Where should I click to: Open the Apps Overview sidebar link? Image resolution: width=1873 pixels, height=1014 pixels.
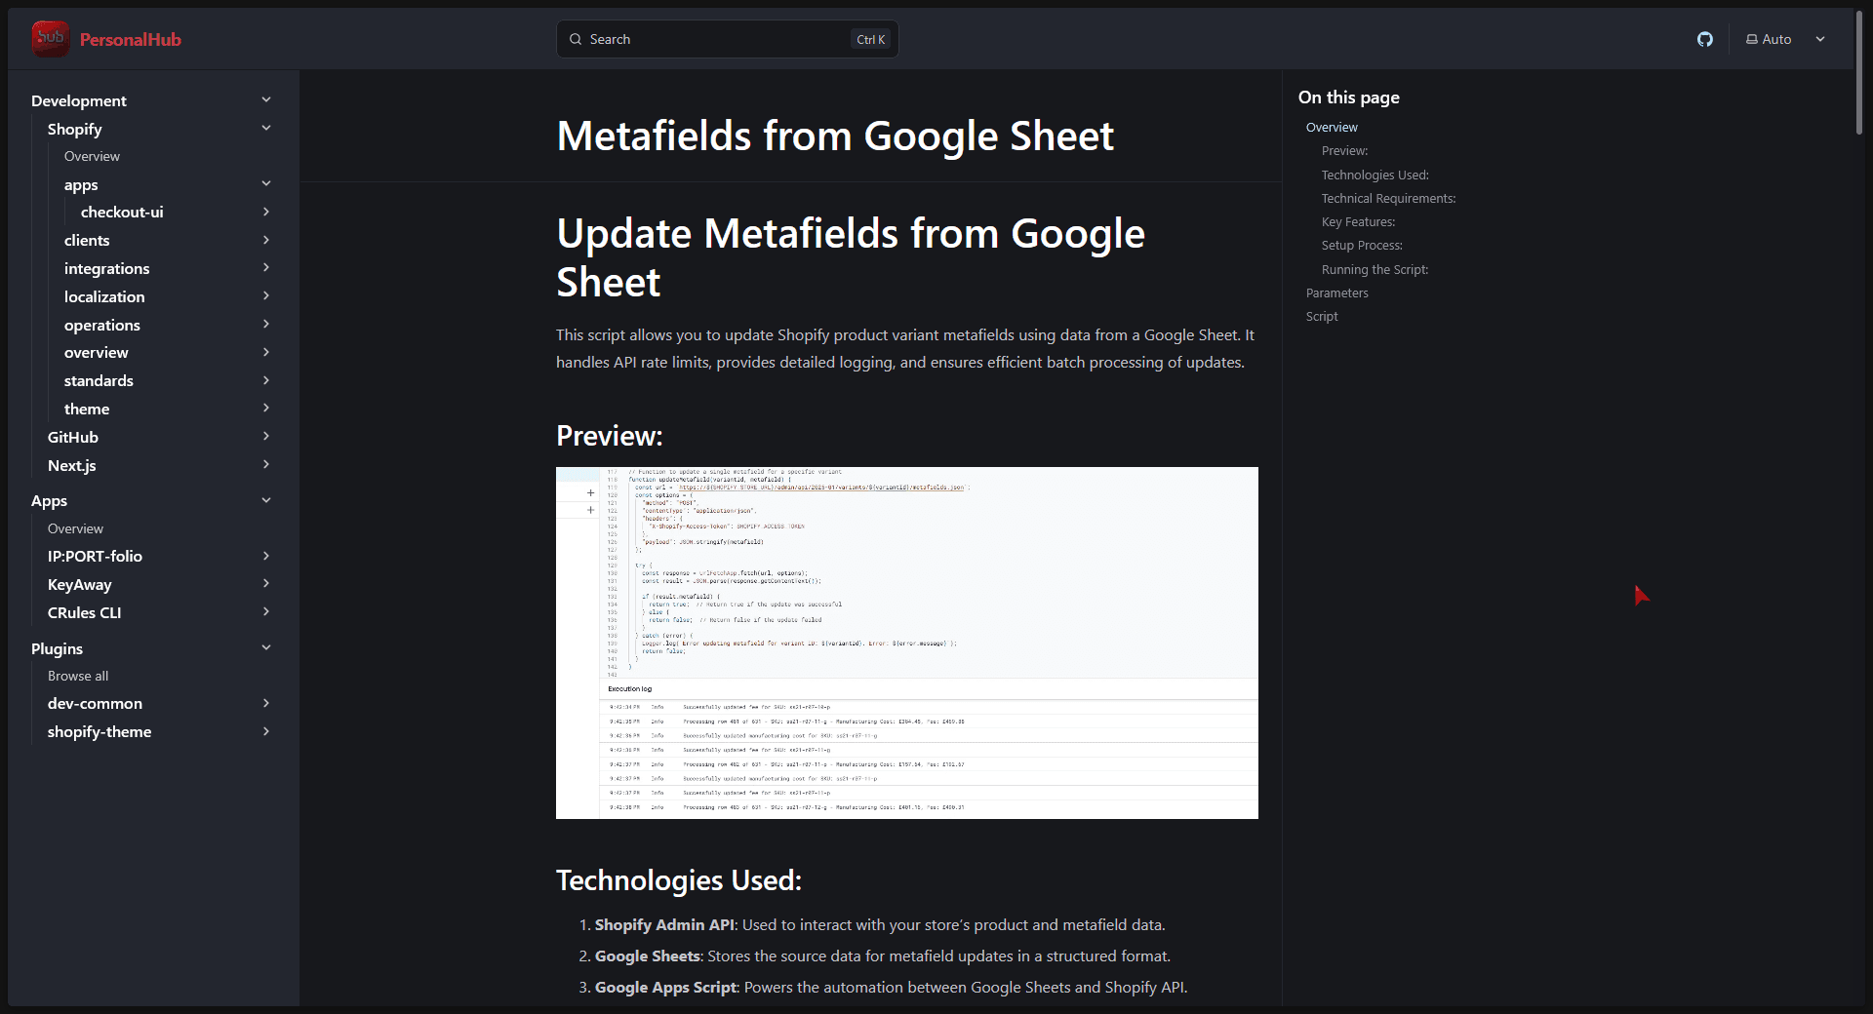75,528
